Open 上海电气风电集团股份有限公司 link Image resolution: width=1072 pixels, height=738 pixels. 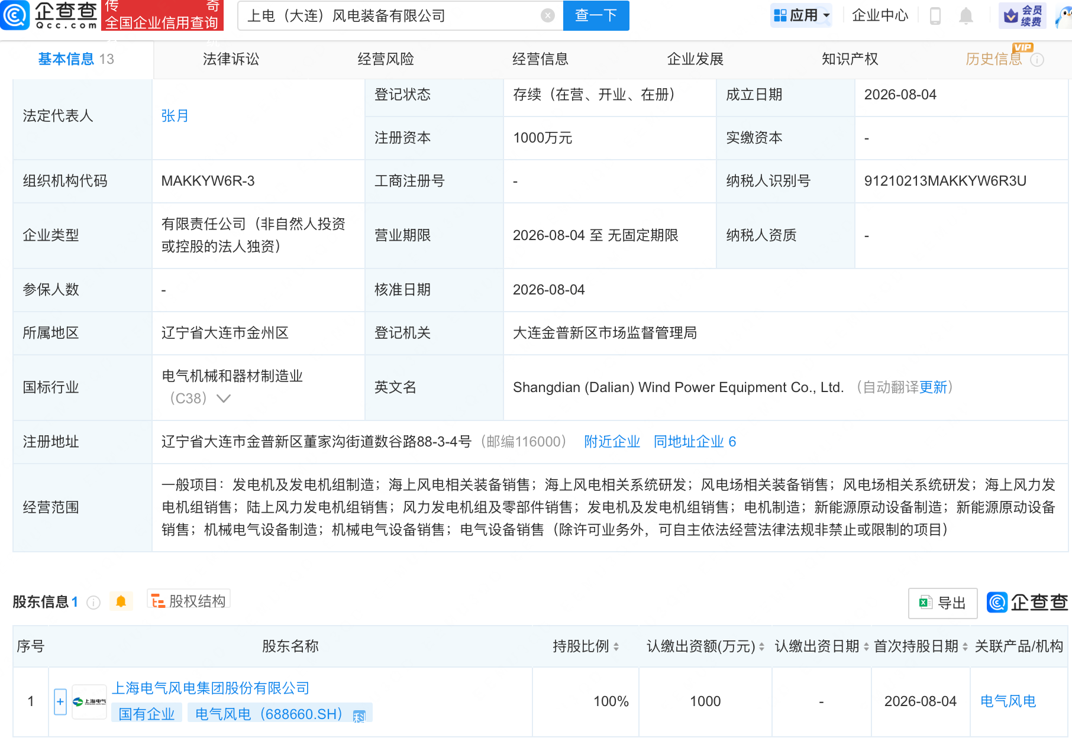coord(211,688)
